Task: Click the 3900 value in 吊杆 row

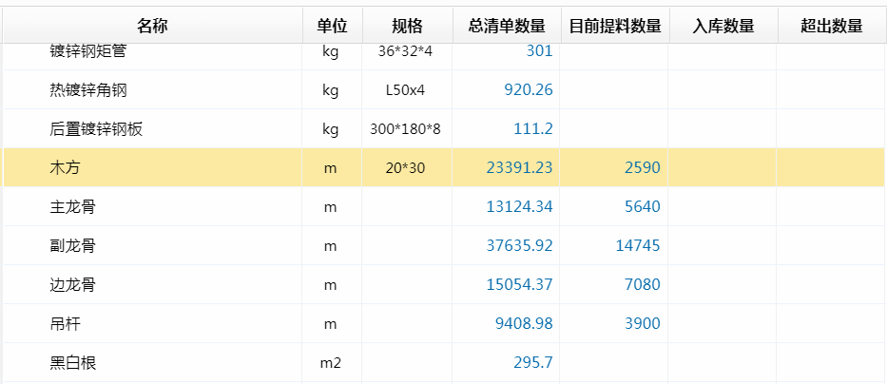Action: pos(642,323)
